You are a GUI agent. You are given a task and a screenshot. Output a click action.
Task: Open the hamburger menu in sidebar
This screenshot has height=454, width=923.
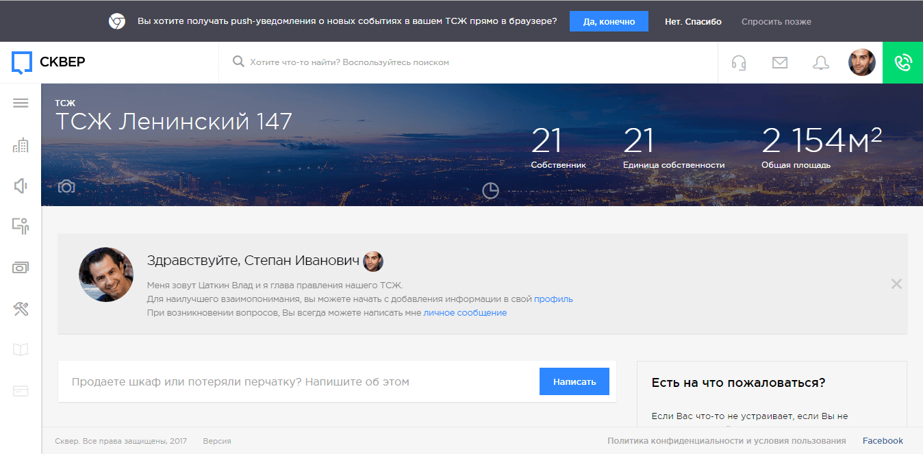pos(21,103)
